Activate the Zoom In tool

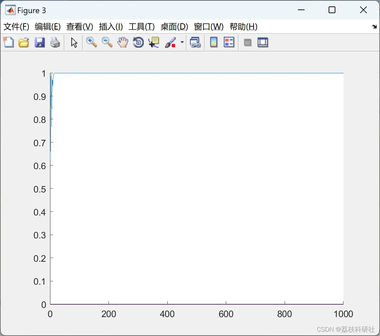[92, 42]
